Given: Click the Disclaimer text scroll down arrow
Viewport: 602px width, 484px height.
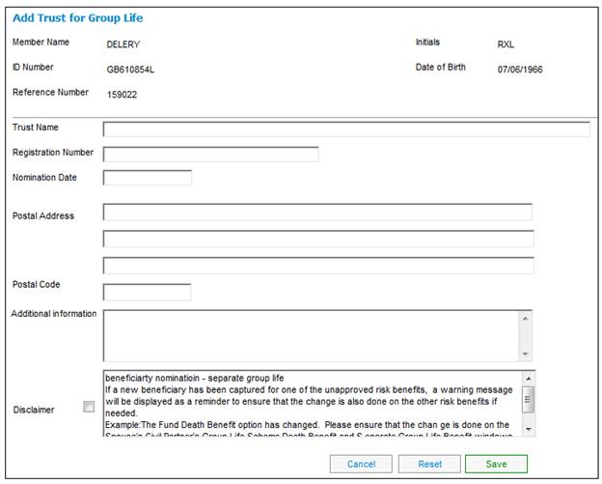Looking at the screenshot, I should (x=529, y=429).
